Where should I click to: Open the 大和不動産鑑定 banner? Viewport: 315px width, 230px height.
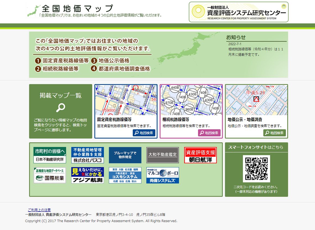[162, 155]
